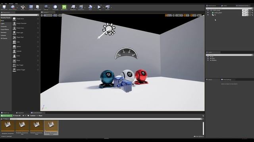Click opacity 100% field of top comp row
The width and height of the screenshot is (254, 142).
click(244, 11)
